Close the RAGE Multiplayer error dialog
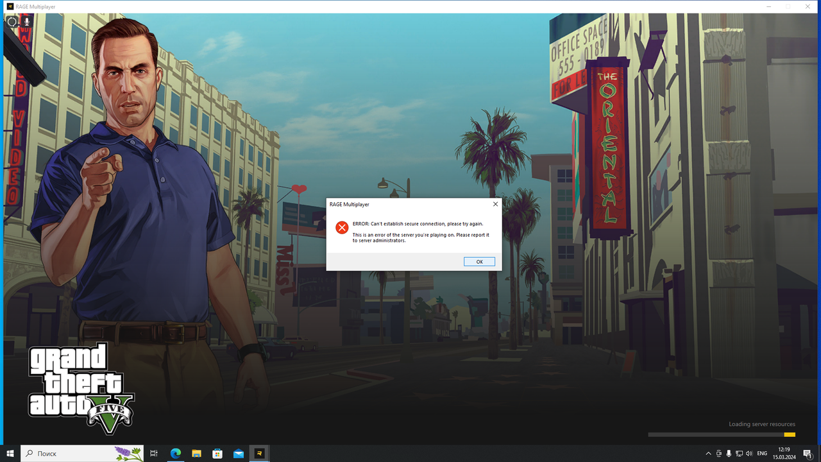 pyautogui.click(x=495, y=204)
